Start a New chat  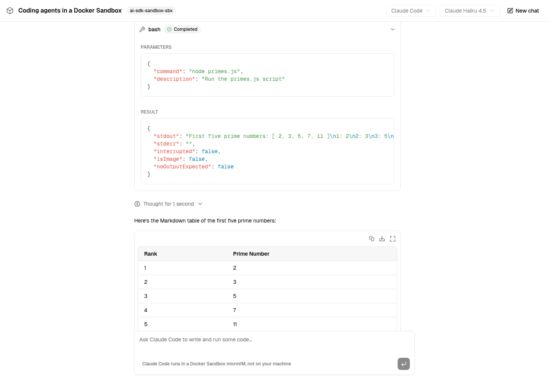(x=523, y=11)
